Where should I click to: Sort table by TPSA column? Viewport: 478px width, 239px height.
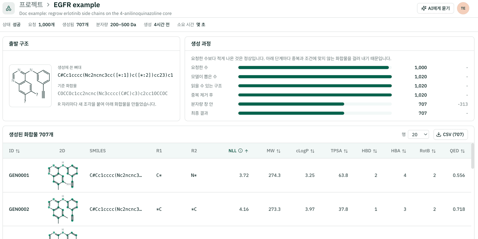click(339, 151)
